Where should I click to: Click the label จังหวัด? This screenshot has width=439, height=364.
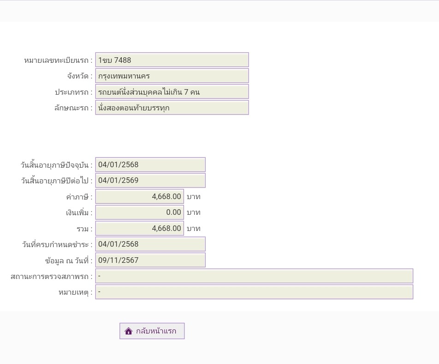pyautogui.click(x=79, y=76)
